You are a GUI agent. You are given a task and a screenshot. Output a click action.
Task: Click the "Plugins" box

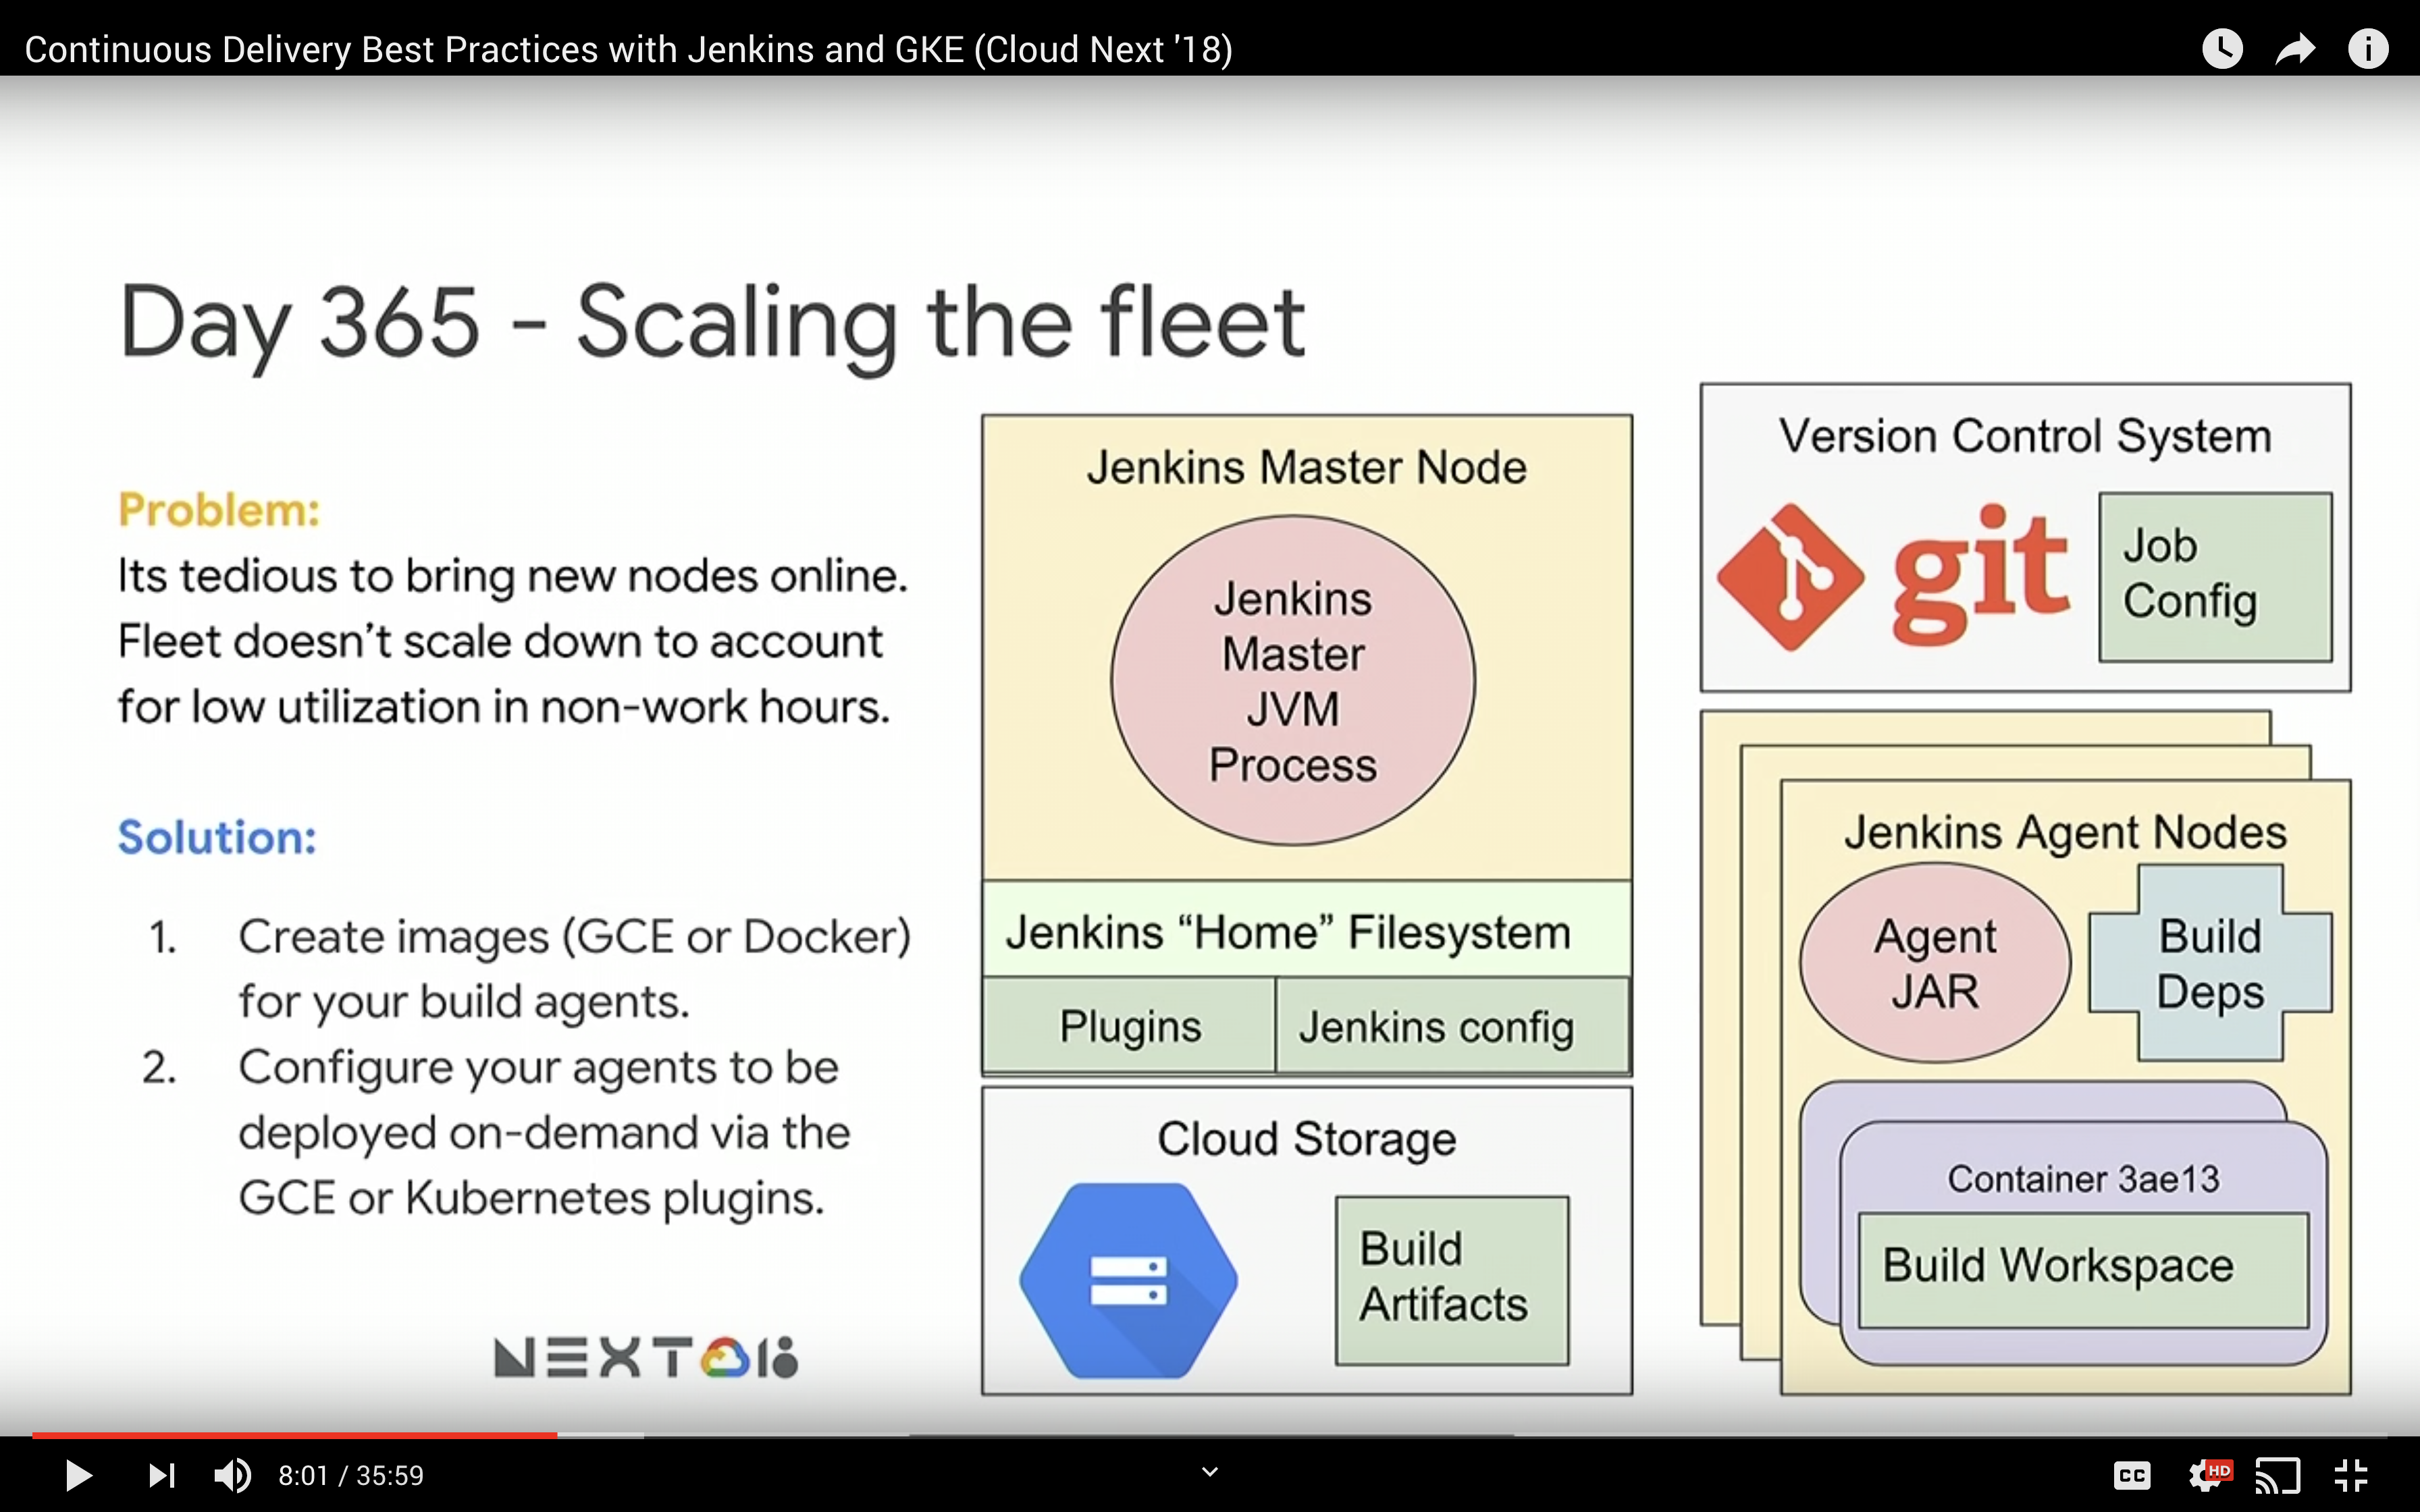pos(1130,1026)
